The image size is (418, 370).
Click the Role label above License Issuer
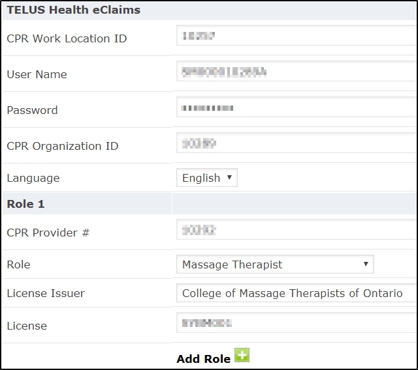click(x=18, y=264)
